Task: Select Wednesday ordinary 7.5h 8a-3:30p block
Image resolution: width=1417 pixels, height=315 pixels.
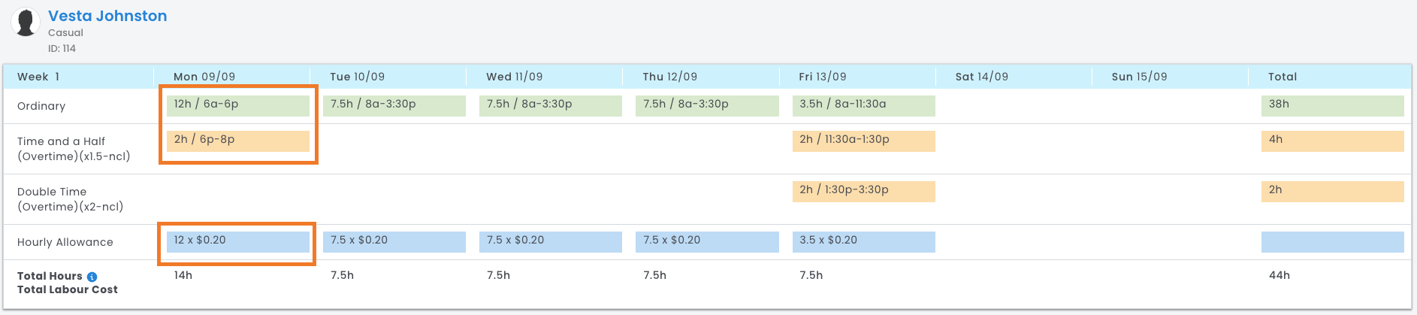Action: [550, 105]
